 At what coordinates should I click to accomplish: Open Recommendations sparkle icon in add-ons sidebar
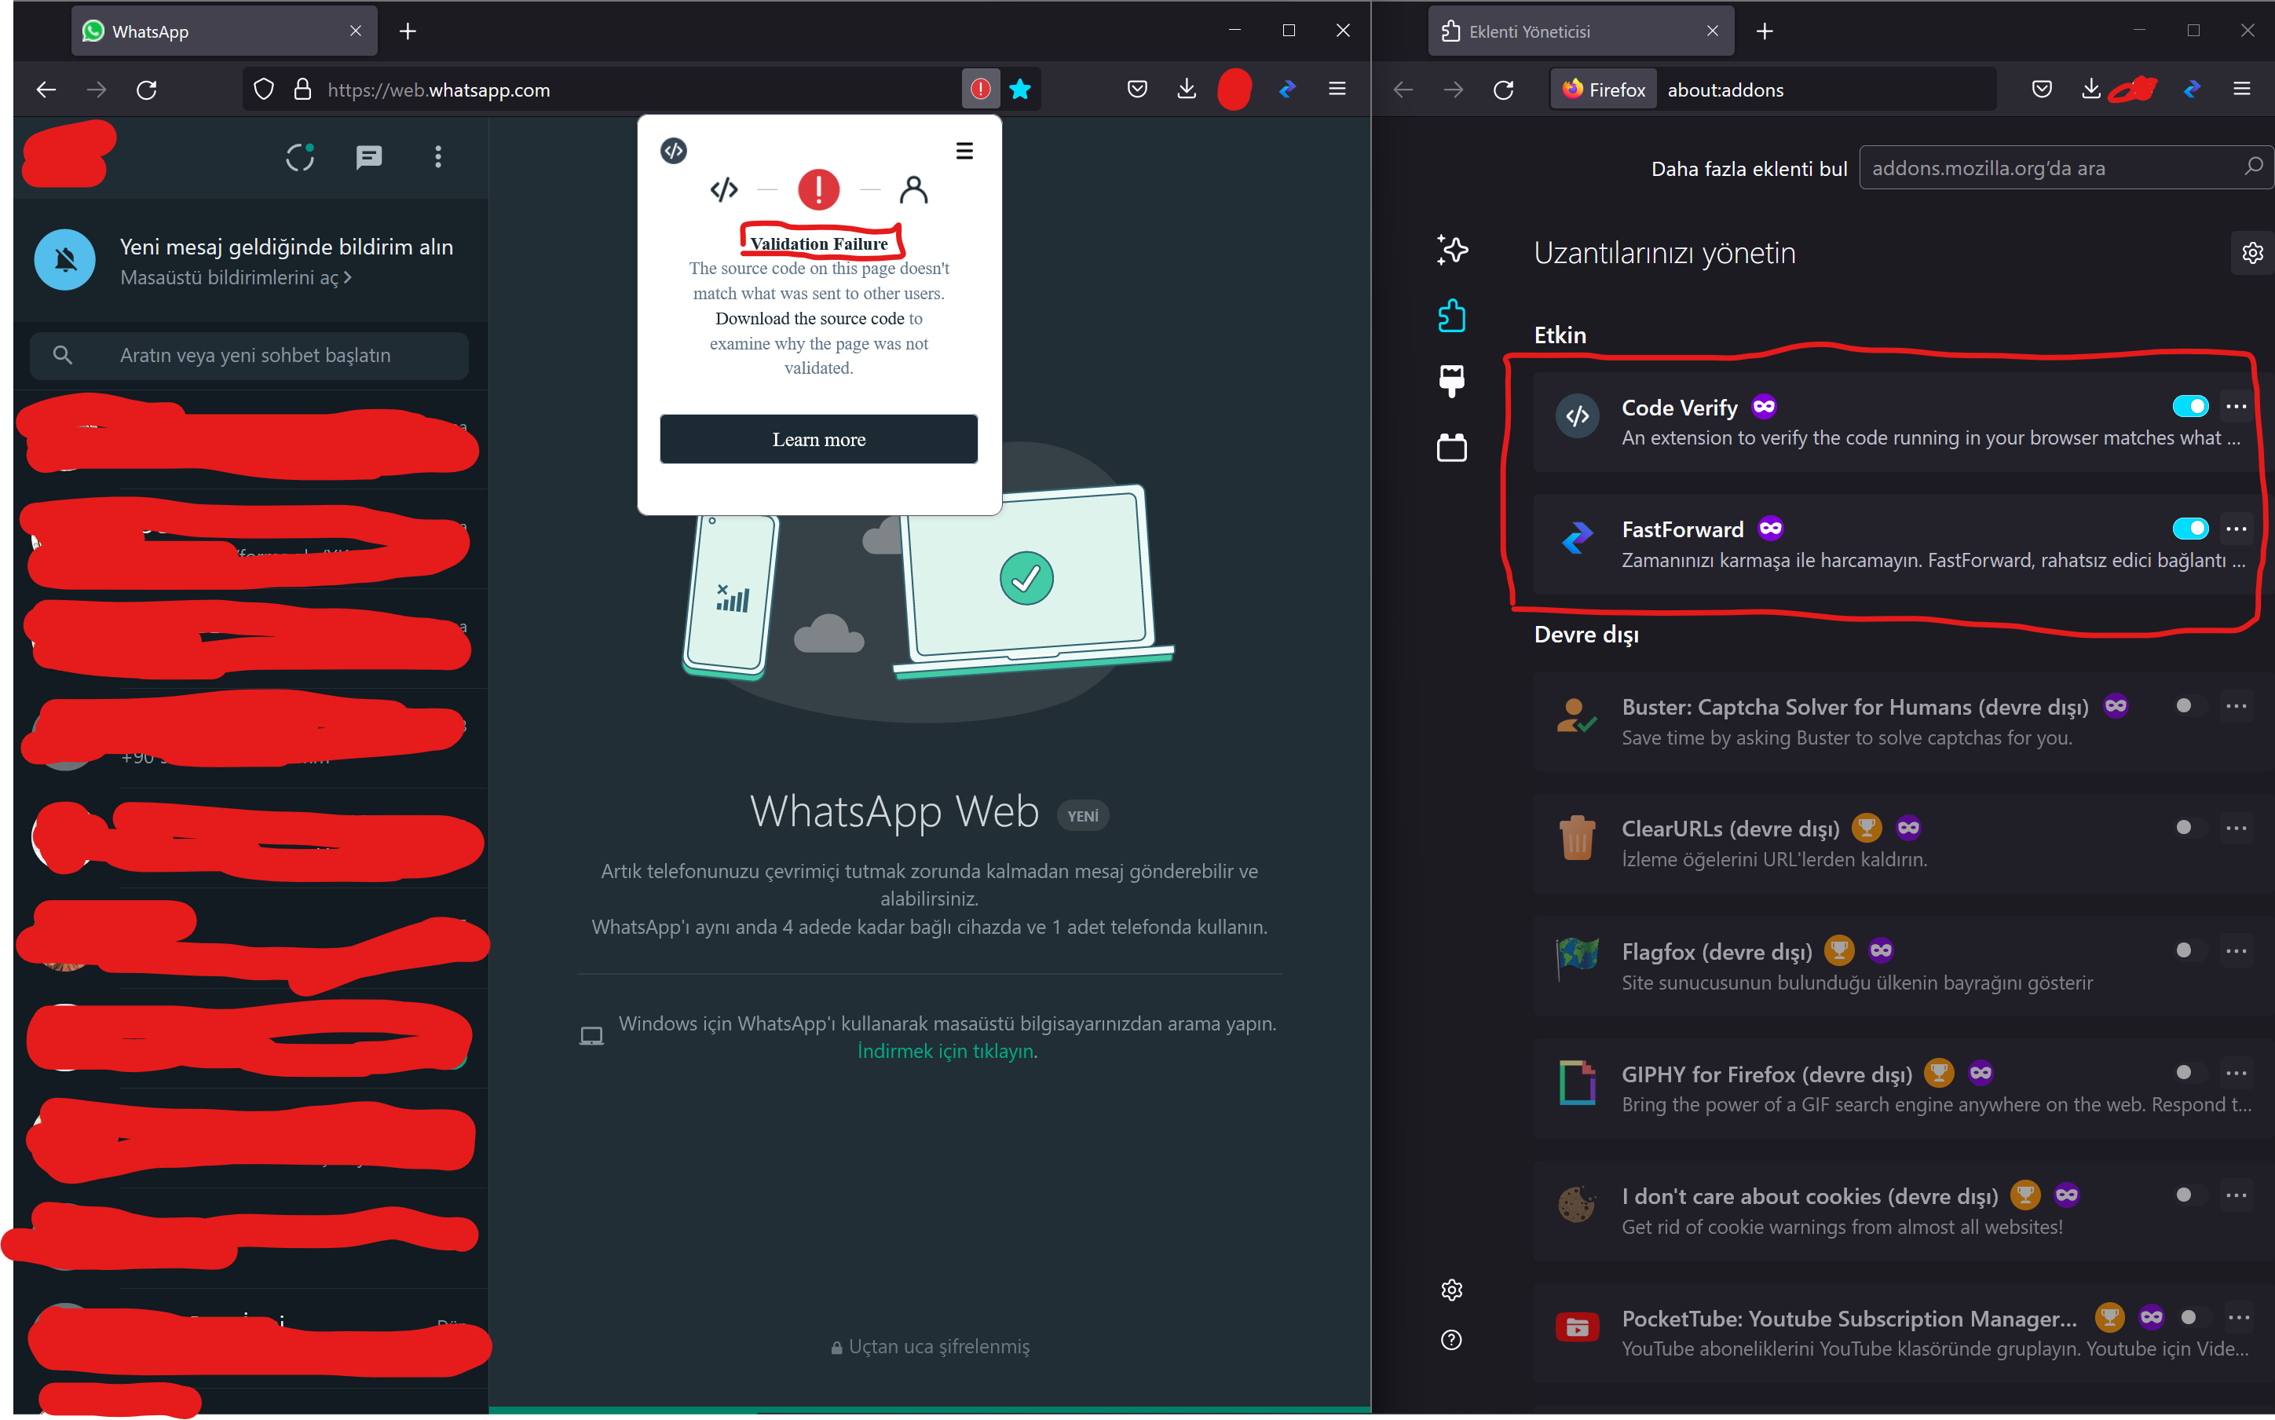point(1451,250)
